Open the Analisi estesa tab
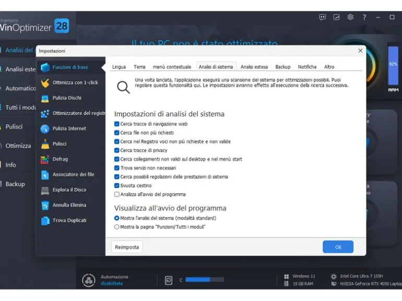The height and width of the screenshot is (301, 402). pos(254,67)
